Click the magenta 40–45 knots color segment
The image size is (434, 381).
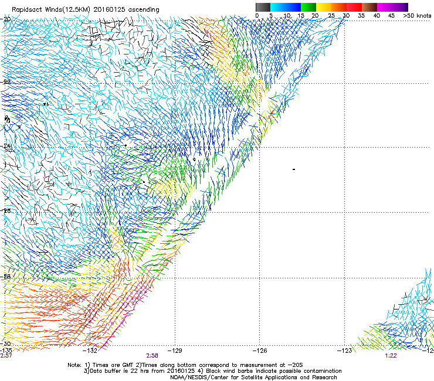pyautogui.click(x=385, y=7)
